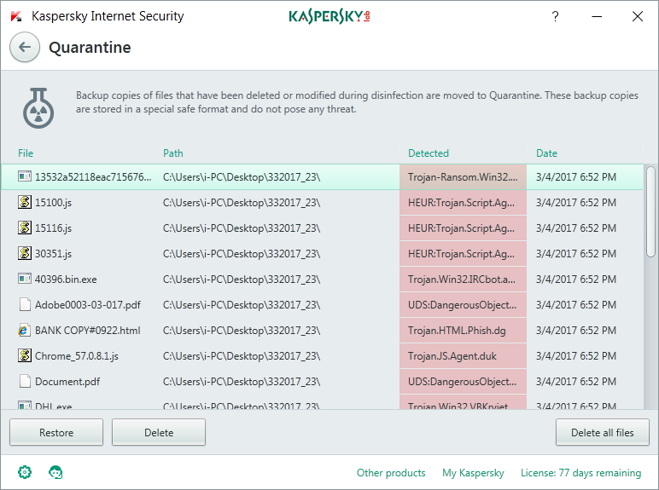Viewport: 659px width, 490px height.
Task: Select the Chrome_57.0.8.1.js file name
Action: 77,356
